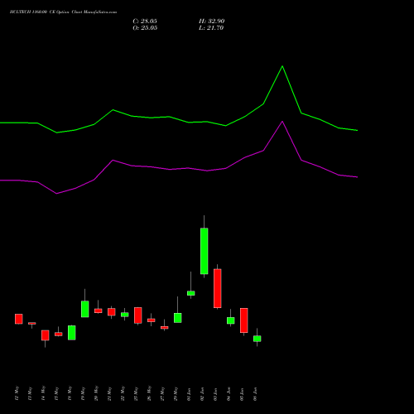Click the open value O: 25.05
The image size is (414, 414).
145,28
